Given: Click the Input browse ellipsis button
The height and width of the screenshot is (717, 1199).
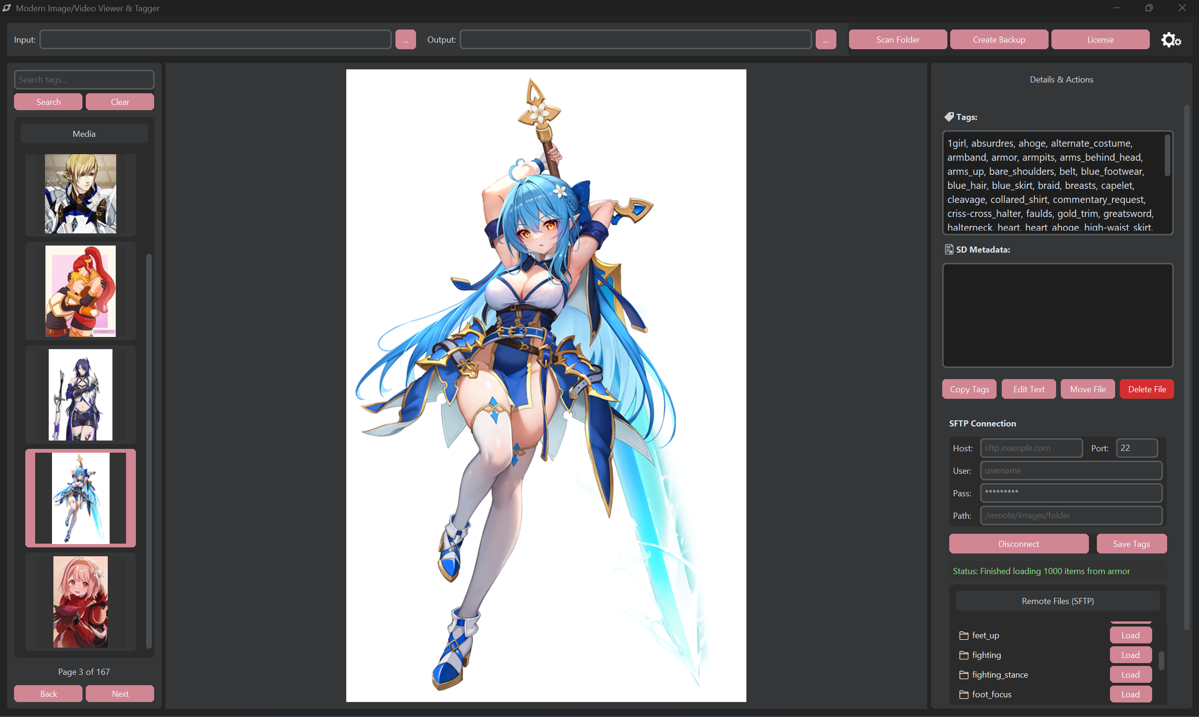Looking at the screenshot, I should [405, 40].
